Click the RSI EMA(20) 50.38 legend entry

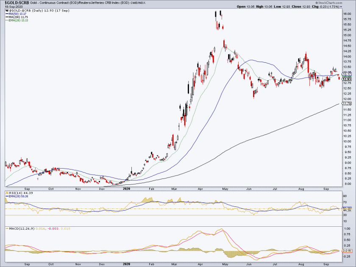(17, 196)
